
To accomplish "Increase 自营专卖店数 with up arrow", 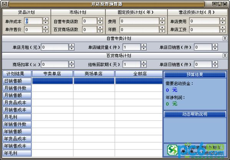I will 100,19.
